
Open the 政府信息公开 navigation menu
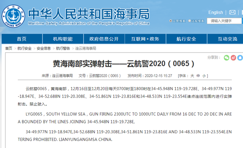point(104,39)
